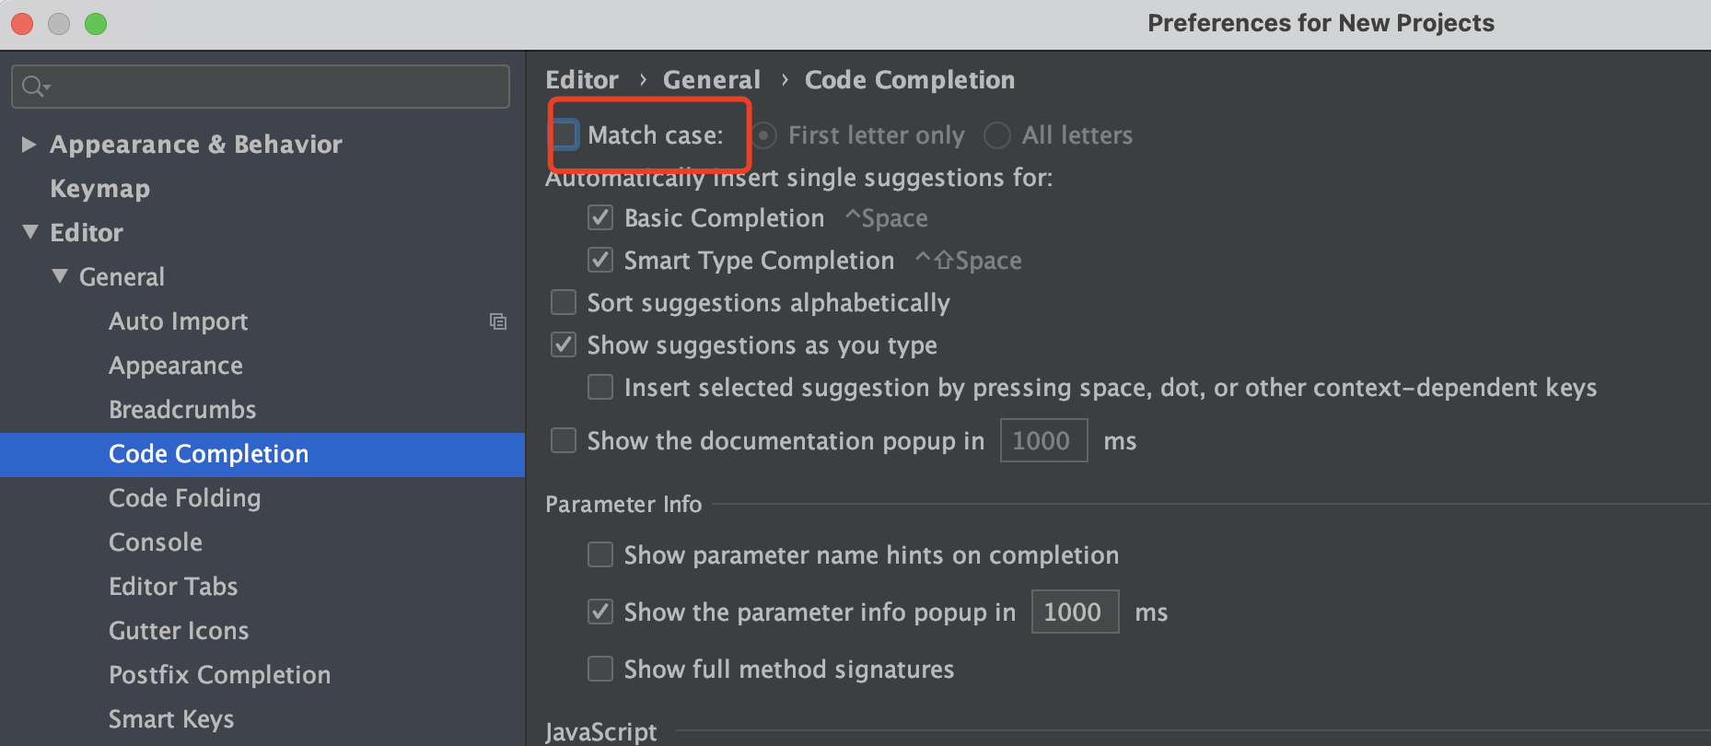Click the documentation popup delay field
1711x746 pixels.
click(1043, 440)
